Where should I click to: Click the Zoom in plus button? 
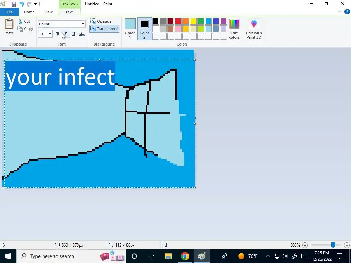pyautogui.click(x=347, y=245)
